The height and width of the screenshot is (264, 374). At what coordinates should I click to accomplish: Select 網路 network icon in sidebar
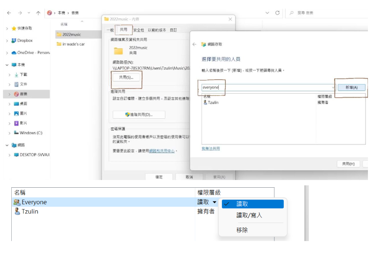click(x=14, y=145)
